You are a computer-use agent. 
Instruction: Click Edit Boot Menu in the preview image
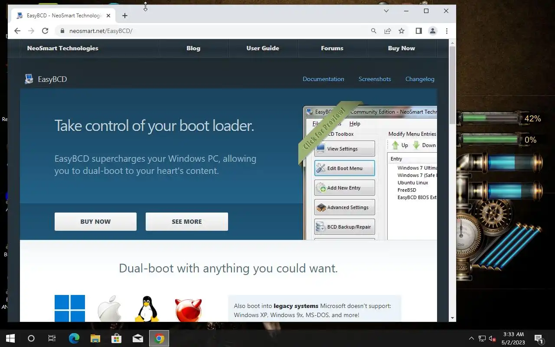pos(345,168)
